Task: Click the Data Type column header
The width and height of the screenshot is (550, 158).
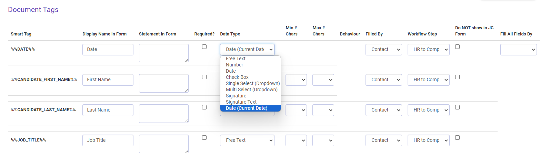Action: [x=230, y=34]
